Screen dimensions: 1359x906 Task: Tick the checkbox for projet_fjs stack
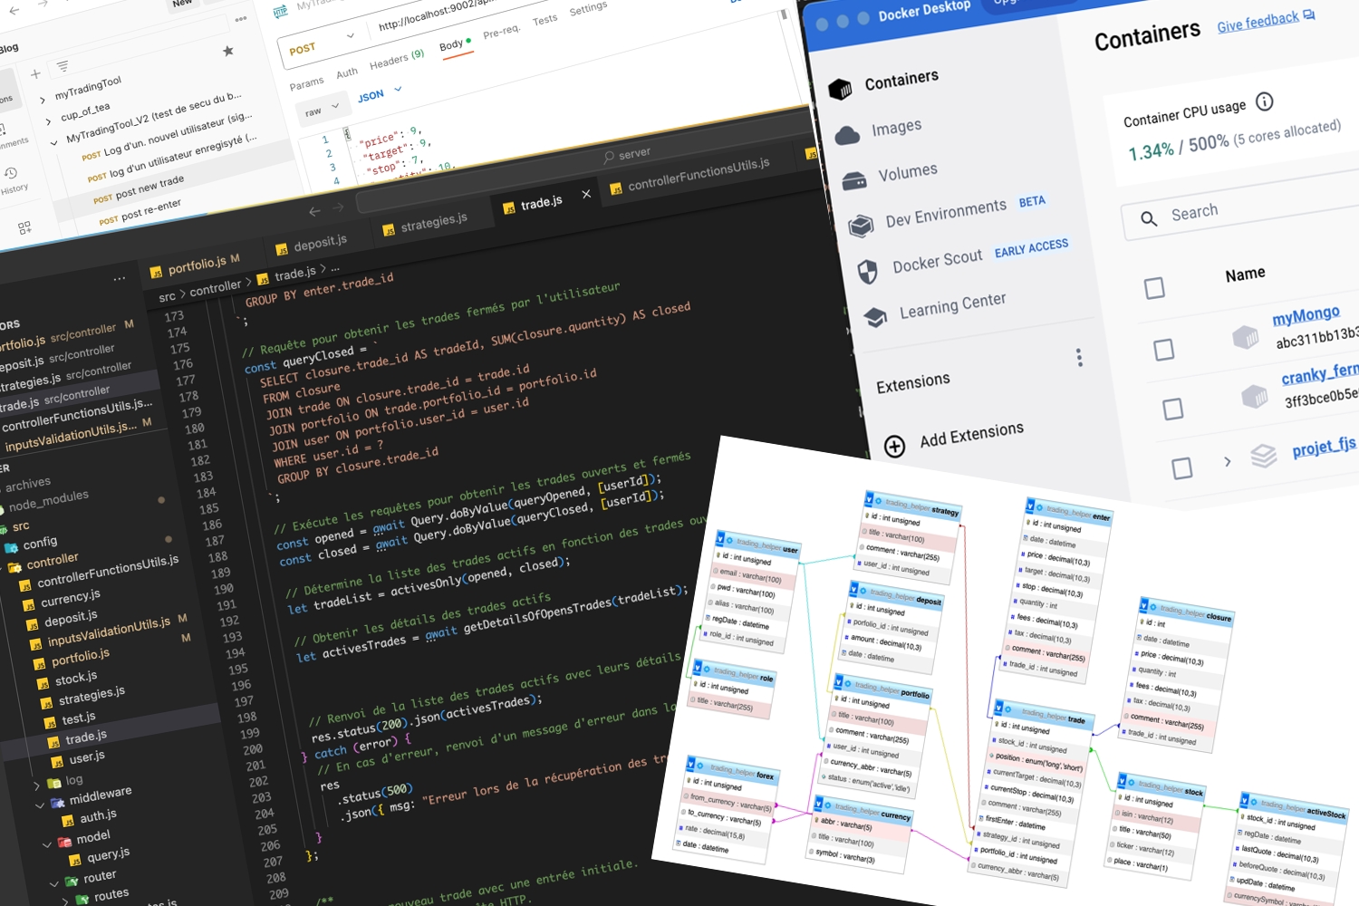1182,467
